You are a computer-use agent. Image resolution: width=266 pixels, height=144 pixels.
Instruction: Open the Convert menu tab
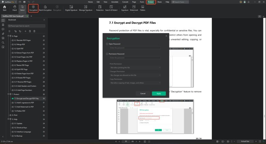point(125,2)
